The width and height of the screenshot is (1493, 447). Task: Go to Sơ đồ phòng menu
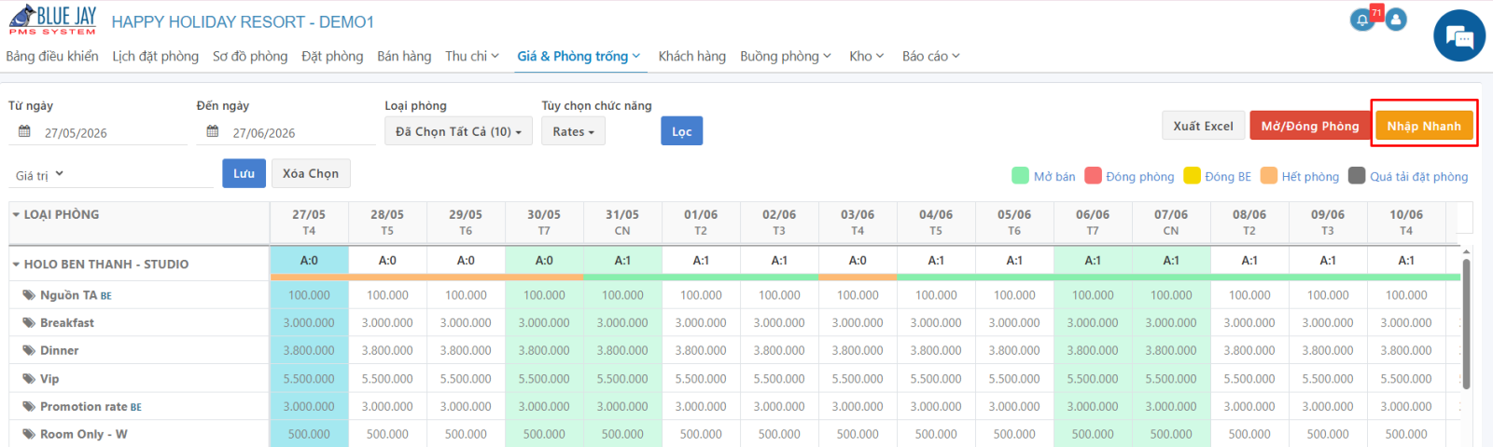click(x=250, y=56)
